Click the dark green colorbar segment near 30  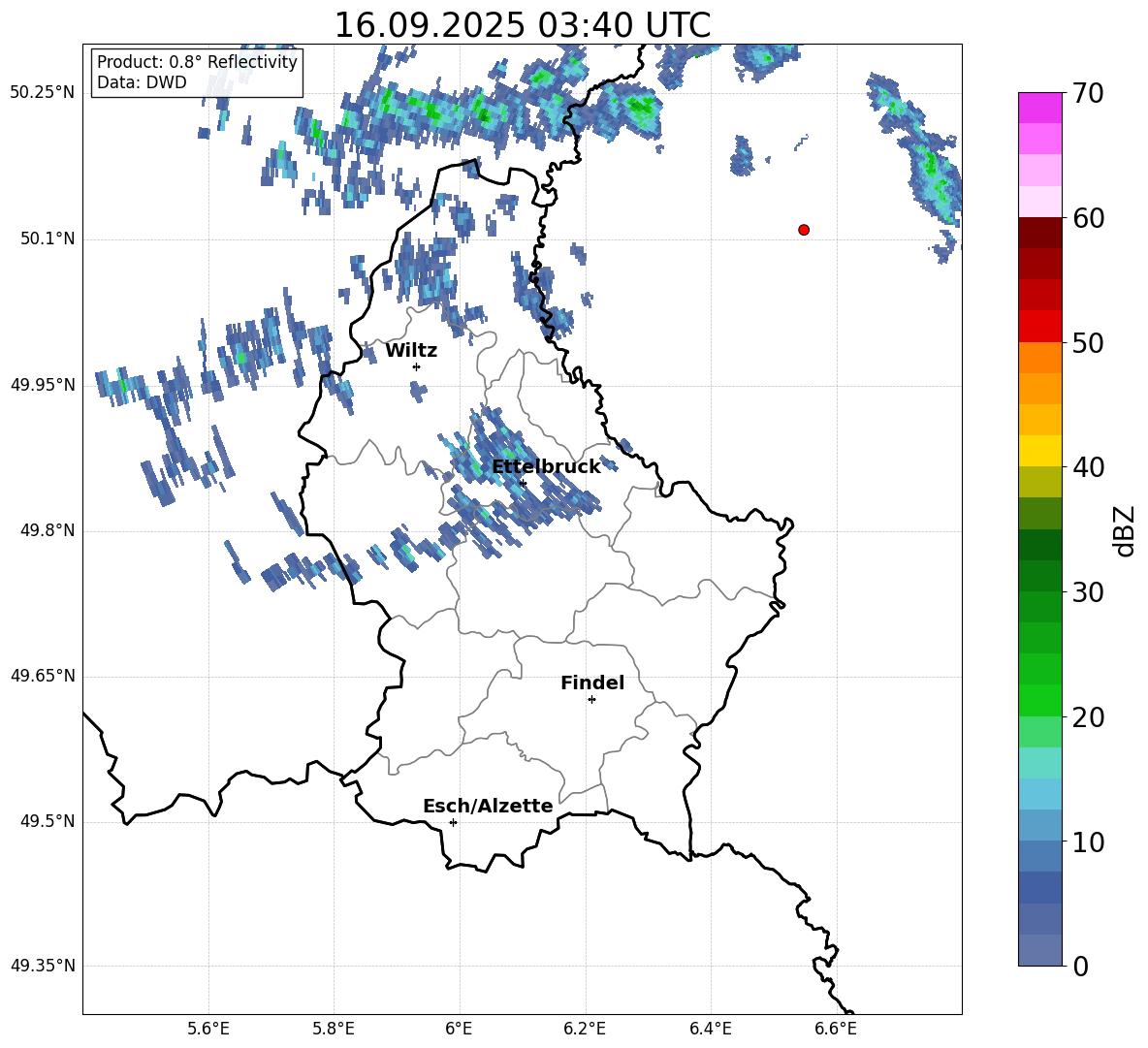(1040, 575)
